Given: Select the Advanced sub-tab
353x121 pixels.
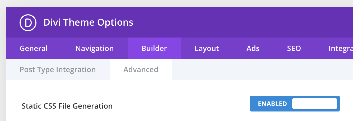Looking at the screenshot, I should click(x=141, y=69).
